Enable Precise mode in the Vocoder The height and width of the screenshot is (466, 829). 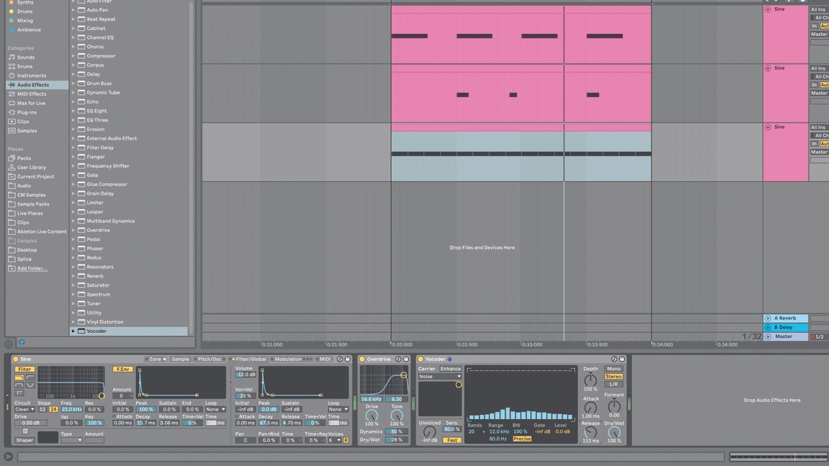521,439
